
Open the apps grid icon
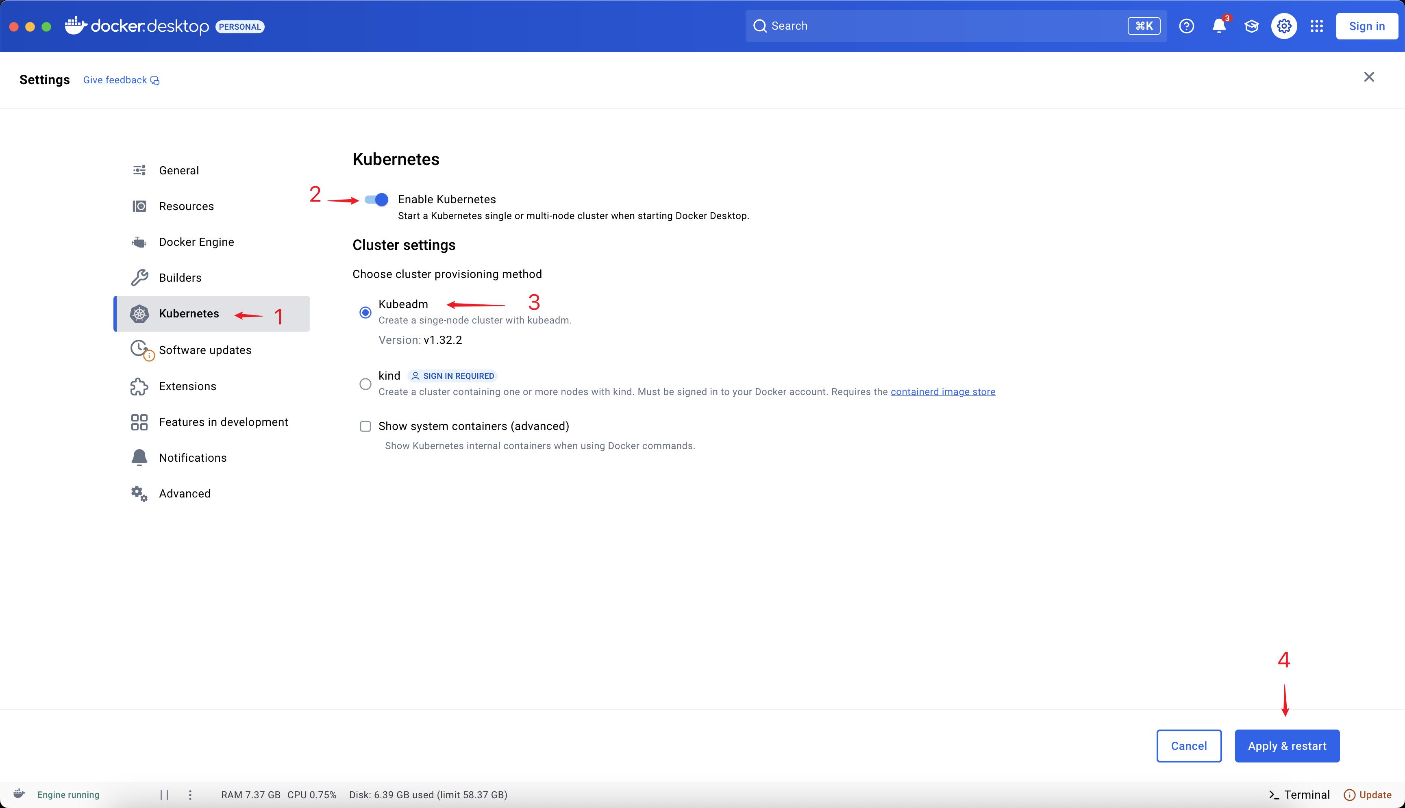pyautogui.click(x=1317, y=26)
